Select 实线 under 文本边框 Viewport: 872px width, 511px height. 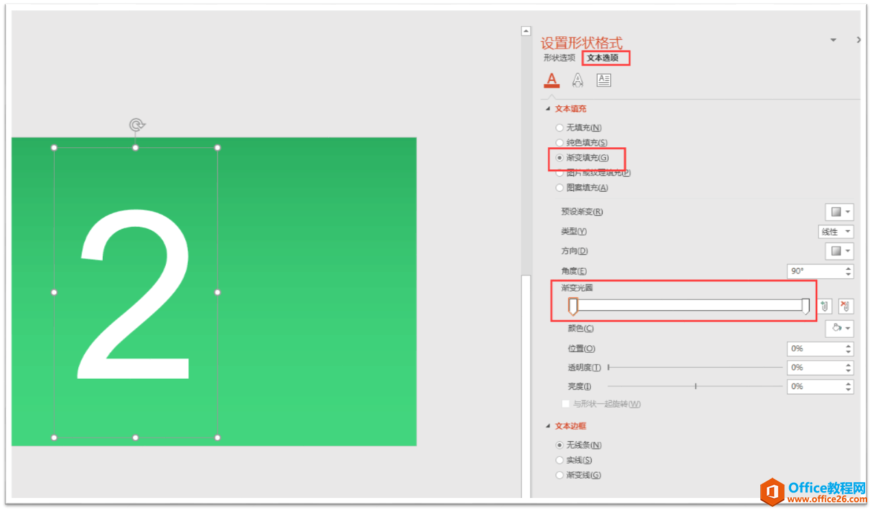(559, 460)
